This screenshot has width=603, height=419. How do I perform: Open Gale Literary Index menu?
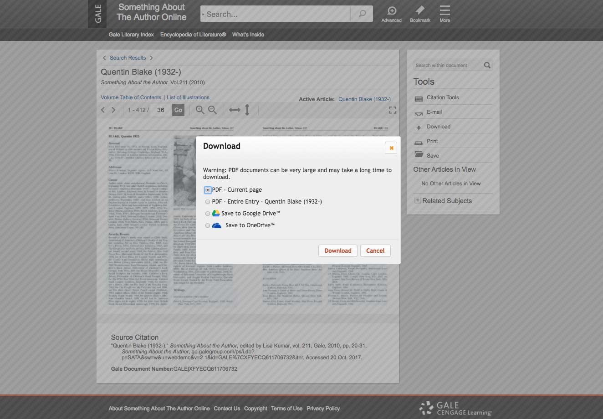click(131, 35)
